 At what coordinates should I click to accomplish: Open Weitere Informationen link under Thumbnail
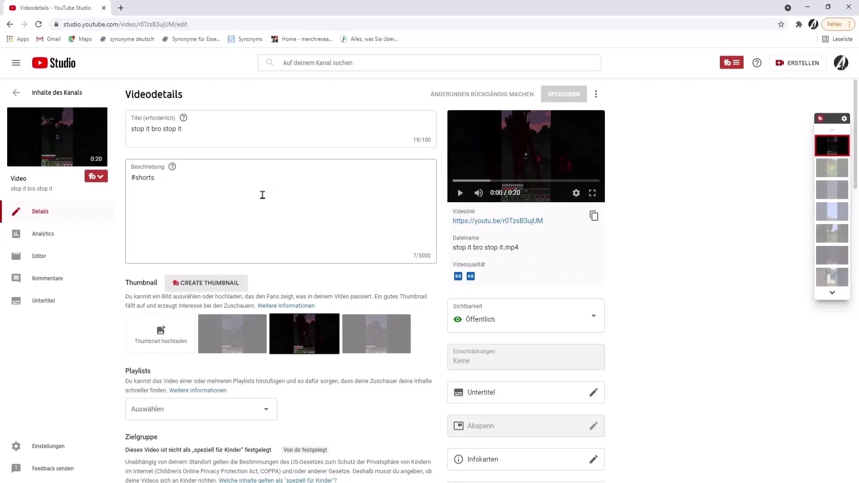coord(286,306)
